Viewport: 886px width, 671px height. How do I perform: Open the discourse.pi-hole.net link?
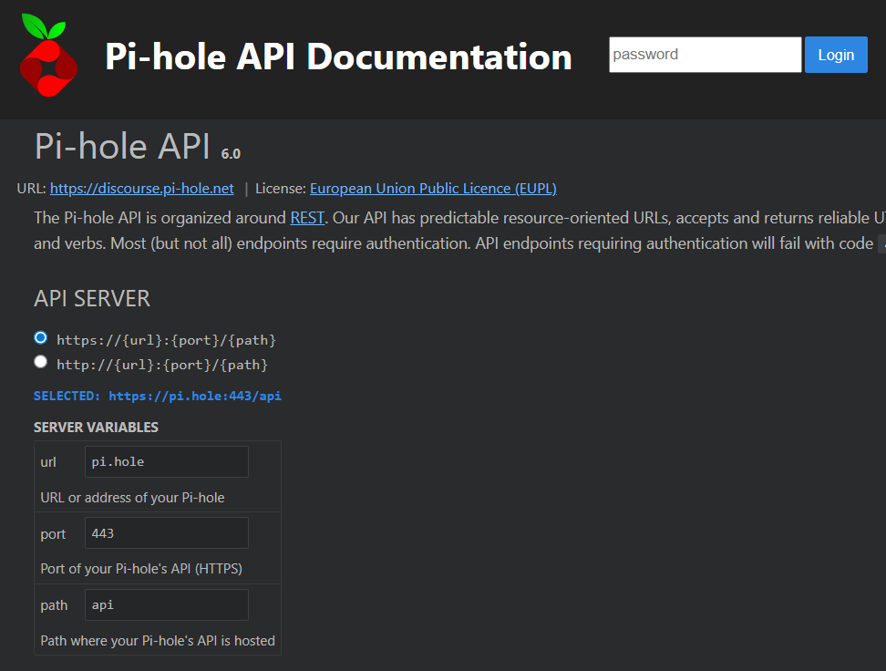[141, 189]
